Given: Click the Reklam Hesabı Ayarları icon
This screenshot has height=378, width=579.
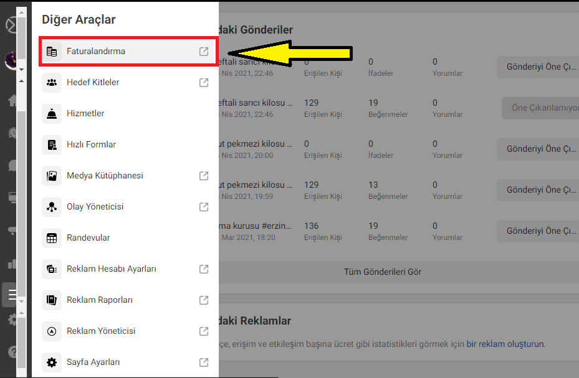Looking at the screenshot, I should (x=52, y=269).
